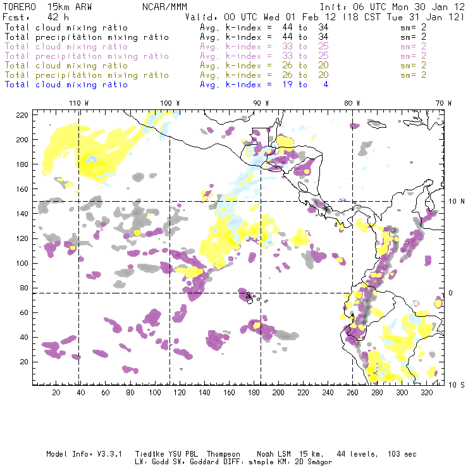Select the "103 sec" footer text

point(402,454)
